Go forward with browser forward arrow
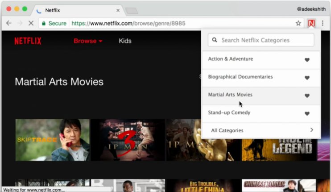Viewport: 331px width, 192px height. coord(20,23)
